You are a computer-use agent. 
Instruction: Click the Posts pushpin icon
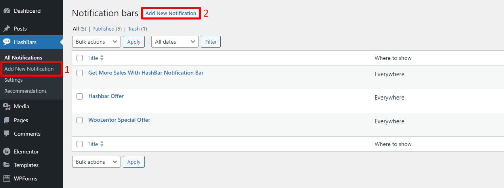(x=7, y=29)
